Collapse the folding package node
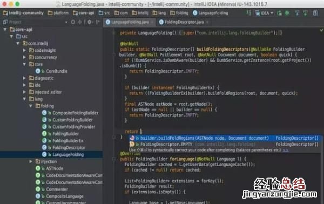Screen dimensions: 324x204 [x=31, y=106]
